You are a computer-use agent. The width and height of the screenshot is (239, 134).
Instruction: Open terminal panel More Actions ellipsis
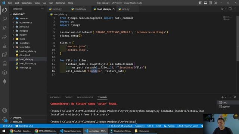(x=230, y=97)
